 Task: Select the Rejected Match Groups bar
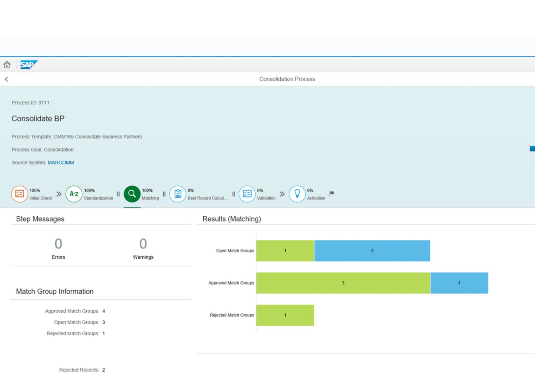285,315
